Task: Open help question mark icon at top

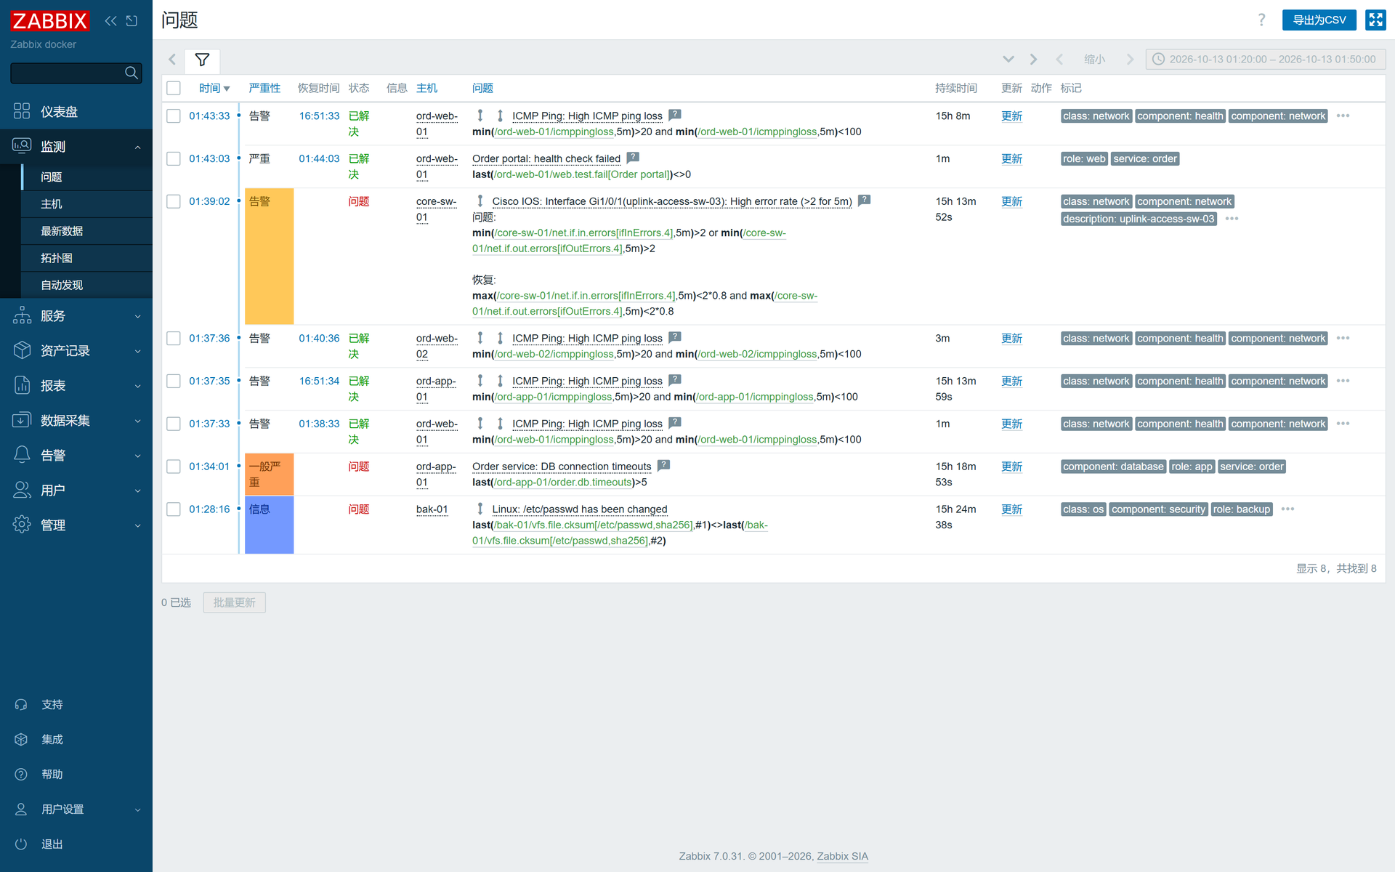Action: [x=1261, y=20]
